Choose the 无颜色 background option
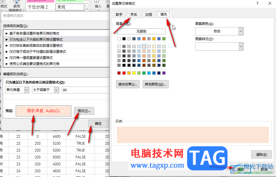The width and height of the screenshot is (276, 177). (141, 32)
